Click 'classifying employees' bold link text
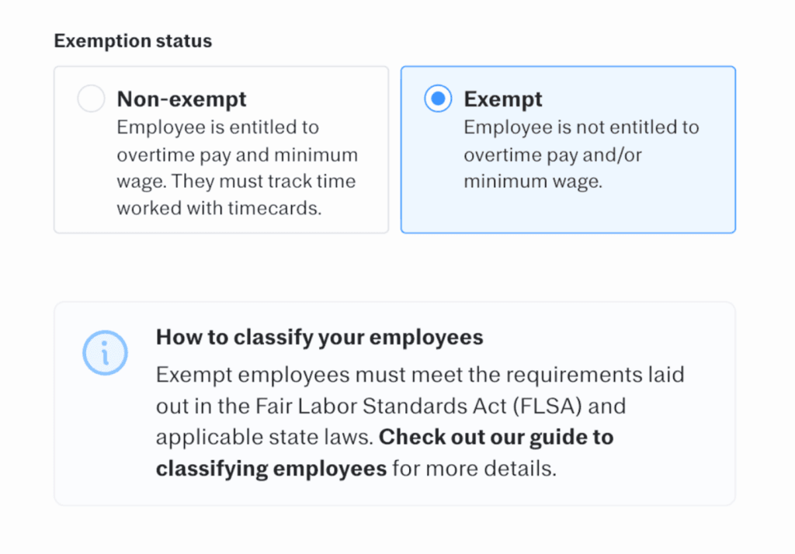 pyautogui.click(x=271, y=468)
